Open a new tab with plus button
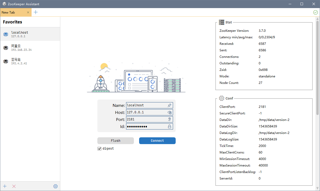The image size is (320, 191). coord(36,12)
